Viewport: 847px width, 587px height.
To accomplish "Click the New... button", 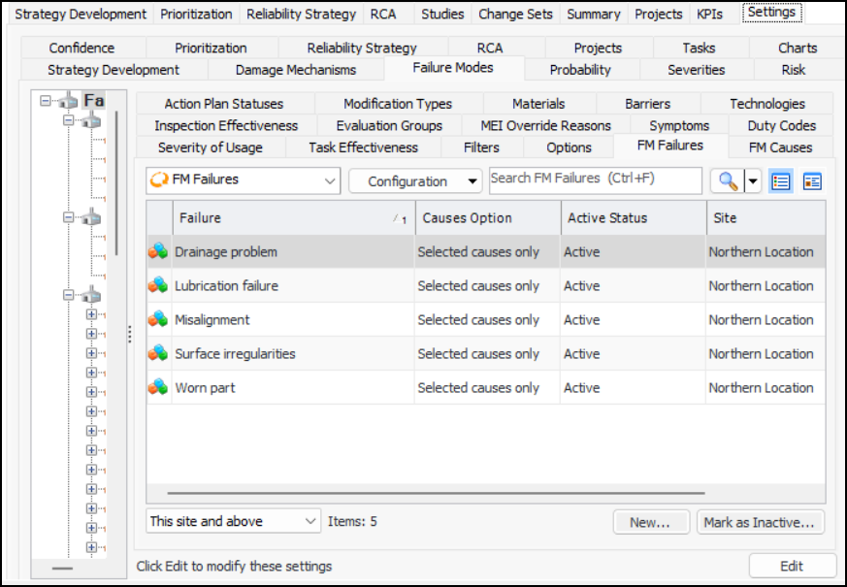I will tap(650, 523).
